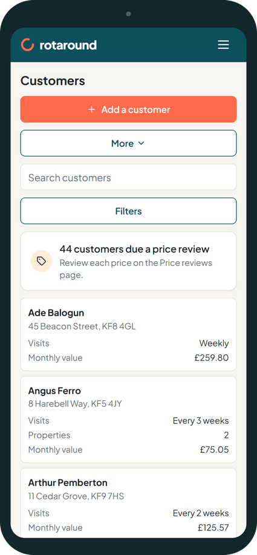Click monthly value '£259.80'
The image size is (257, 555).
pos(211,357)
